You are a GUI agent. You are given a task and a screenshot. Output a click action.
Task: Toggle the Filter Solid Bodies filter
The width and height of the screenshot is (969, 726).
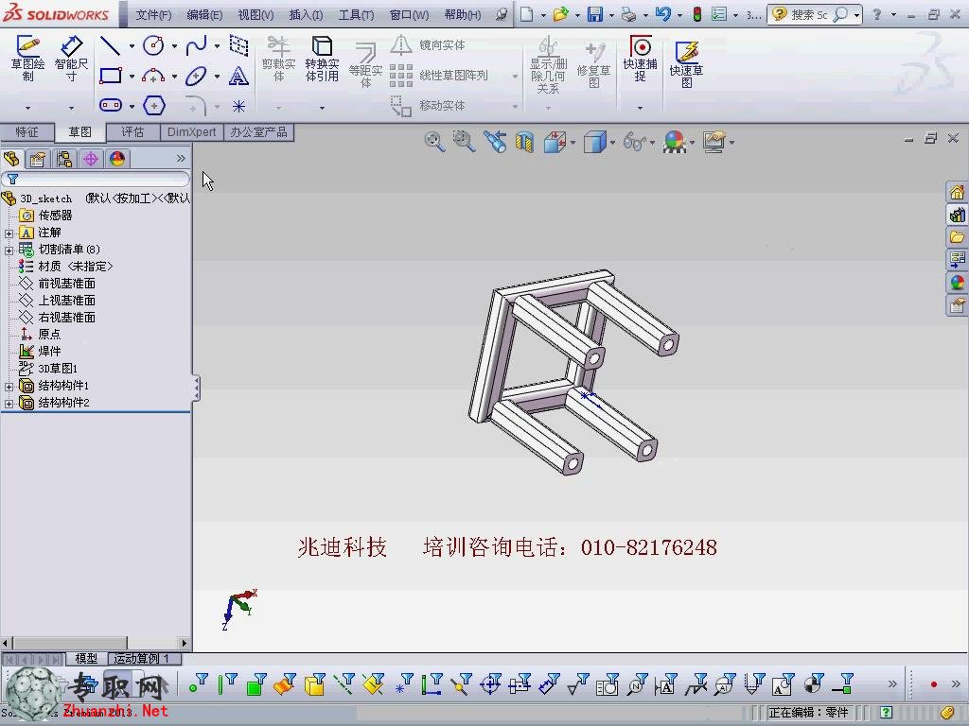pyautogui.click(x=314, y=684)
